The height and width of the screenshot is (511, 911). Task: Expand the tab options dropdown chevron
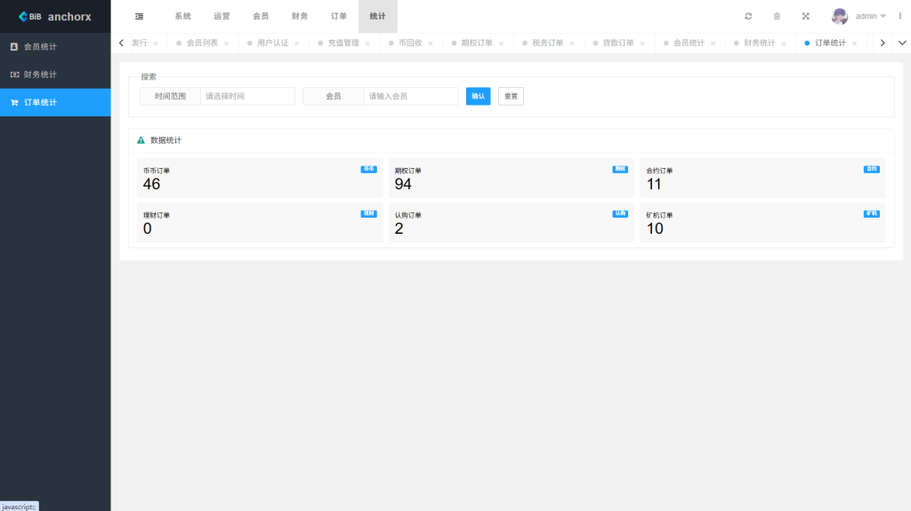click(x=902, y=43)
